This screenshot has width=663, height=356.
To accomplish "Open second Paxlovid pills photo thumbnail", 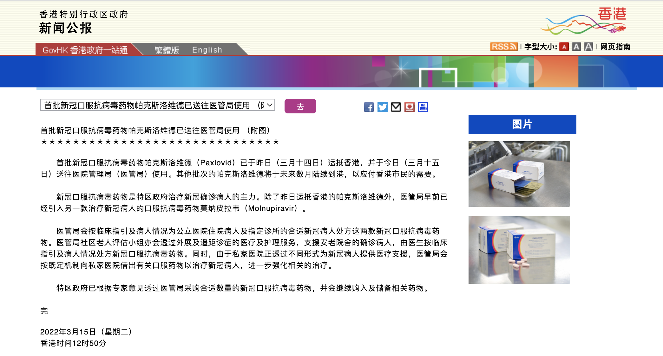I will [519, 250].
